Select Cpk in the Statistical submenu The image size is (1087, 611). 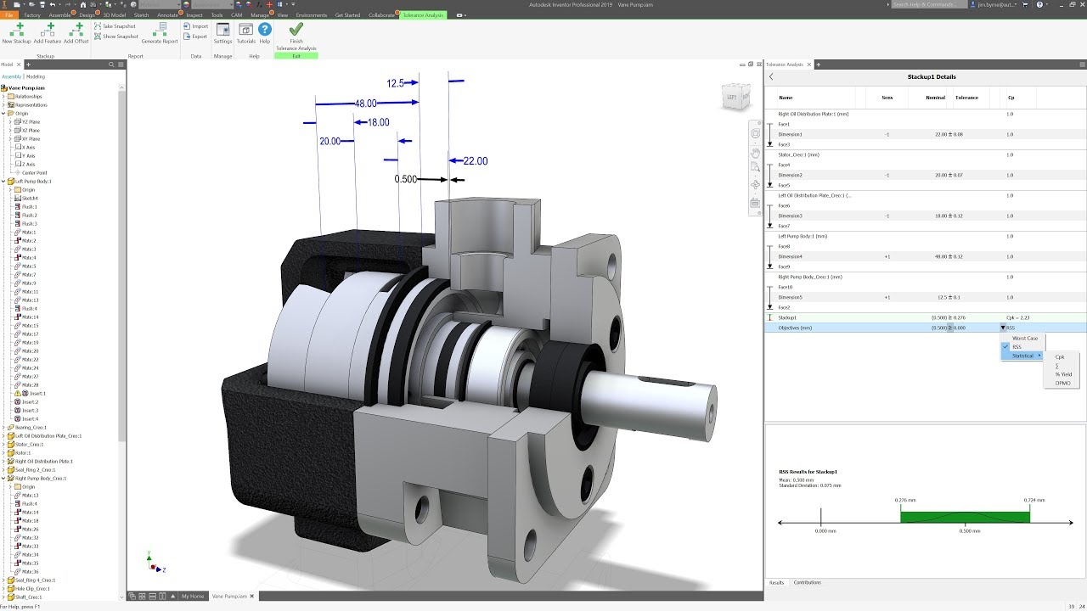point(1060,357)
